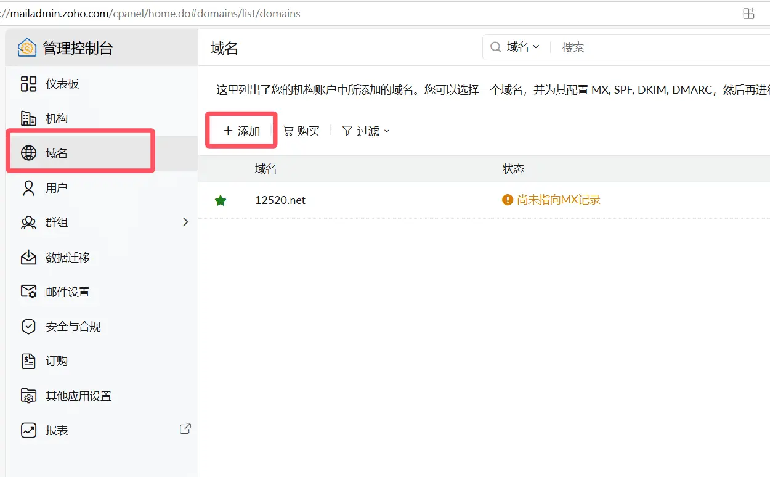
Task: Open the 12520.net domain entry
Action: [280, 200]
